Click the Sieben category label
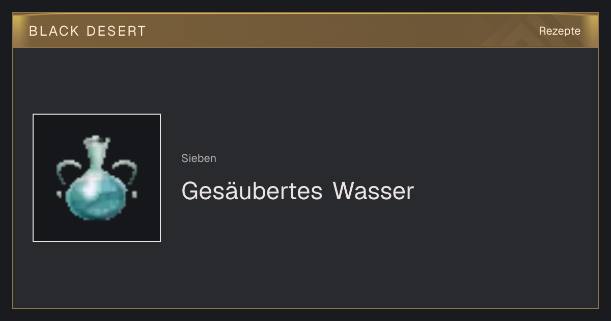This screenshot has width=611, height=321. 199,158
